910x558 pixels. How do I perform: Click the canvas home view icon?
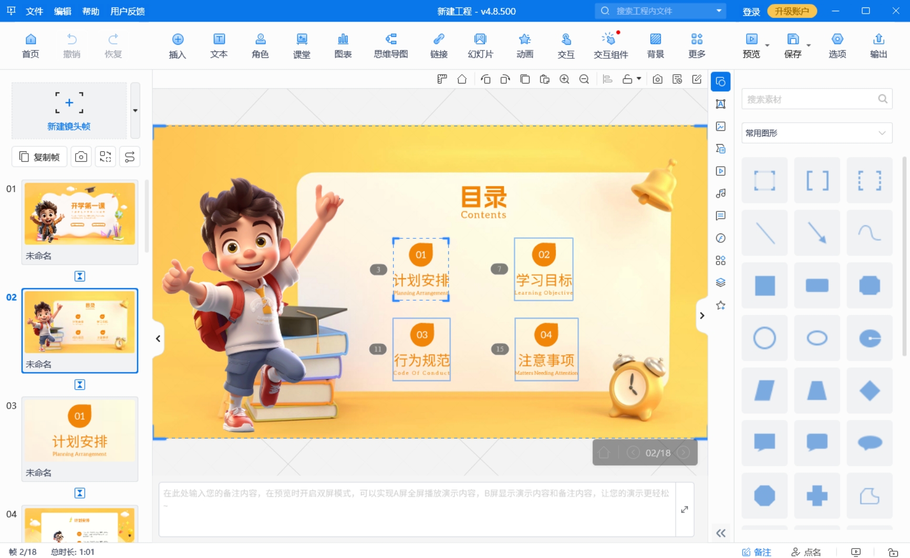click(x=462, y=79)
